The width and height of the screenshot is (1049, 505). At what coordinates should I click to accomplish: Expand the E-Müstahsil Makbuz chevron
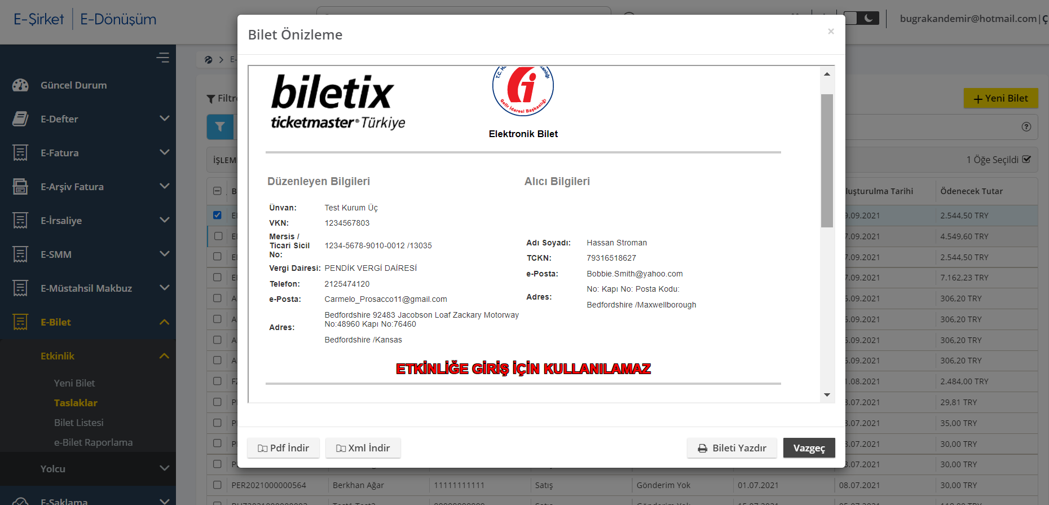pyautogui.click(x=164, y=288)
